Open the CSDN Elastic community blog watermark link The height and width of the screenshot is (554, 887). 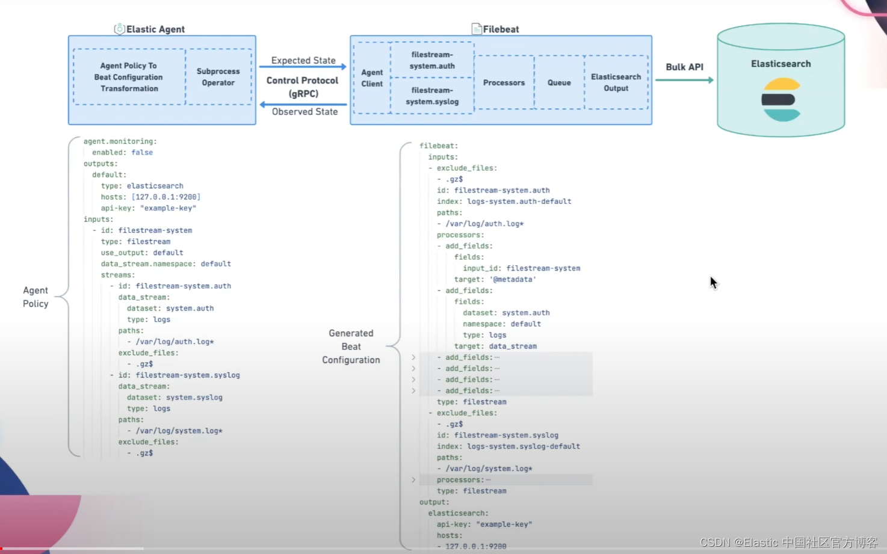[788, 542]
